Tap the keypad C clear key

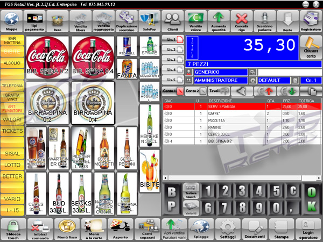[293, 191]
